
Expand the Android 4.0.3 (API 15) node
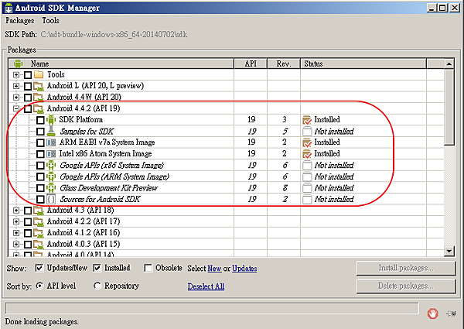pyautogui.click(x=16, y=245)
